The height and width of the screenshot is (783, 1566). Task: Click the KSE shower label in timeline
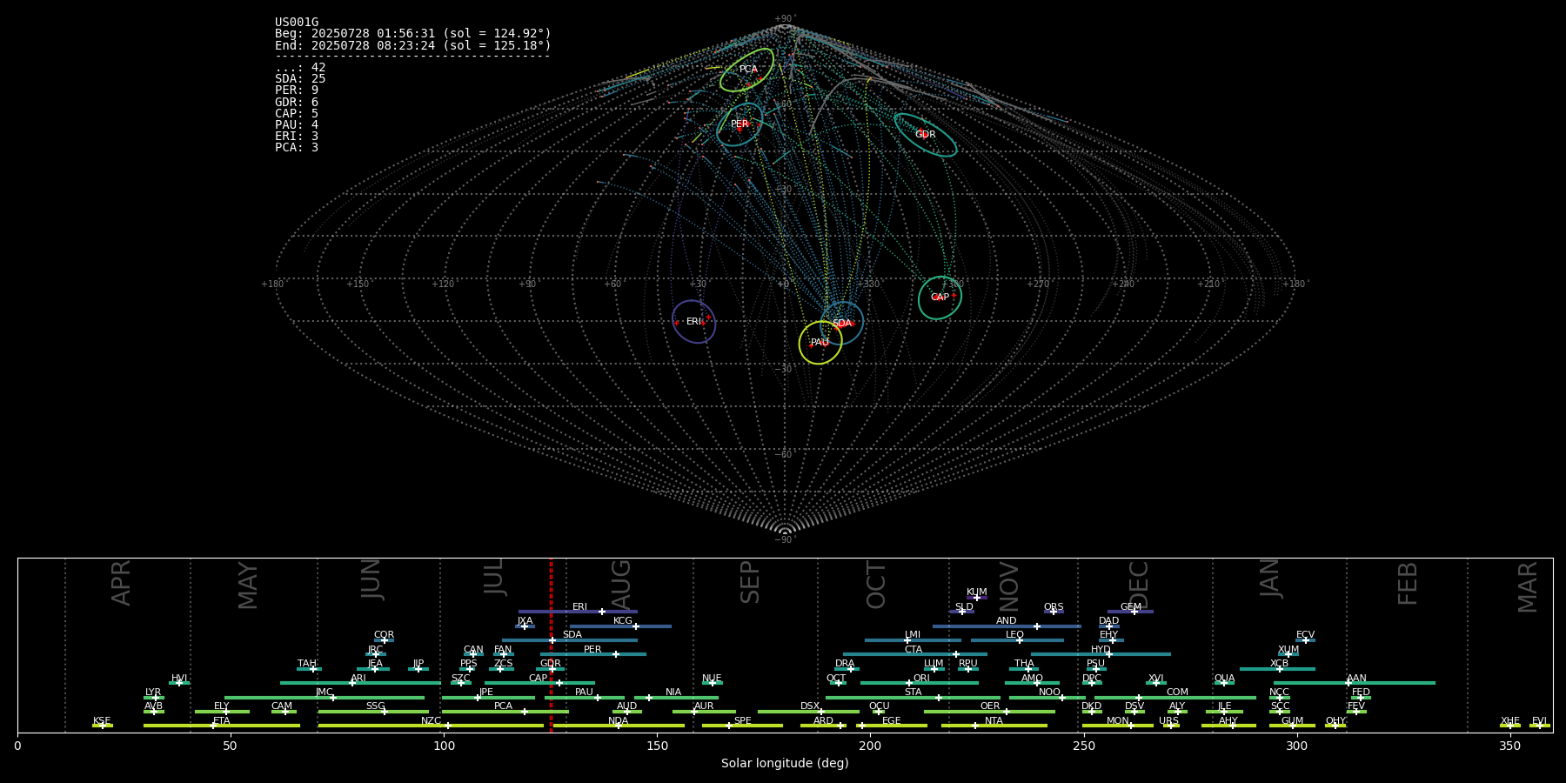102,720
